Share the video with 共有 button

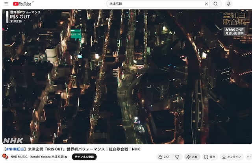pos(192,157)
